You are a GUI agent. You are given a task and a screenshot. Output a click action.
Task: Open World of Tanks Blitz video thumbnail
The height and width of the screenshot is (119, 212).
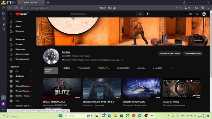(x=62, y=89)
